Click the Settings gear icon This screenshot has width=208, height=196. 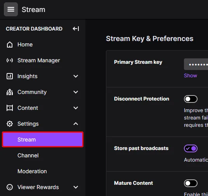point(10,124)
